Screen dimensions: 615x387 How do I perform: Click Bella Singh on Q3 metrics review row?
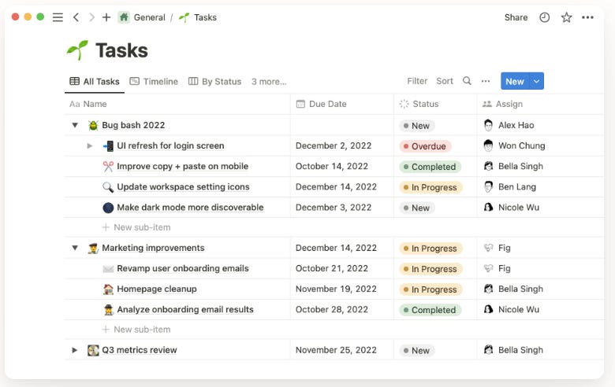[x=513, y=350]
